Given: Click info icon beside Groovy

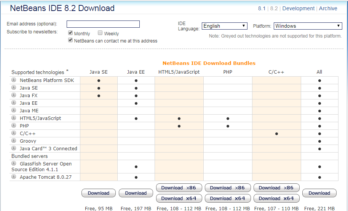Looking at the screenshot, I should [14, 140].
